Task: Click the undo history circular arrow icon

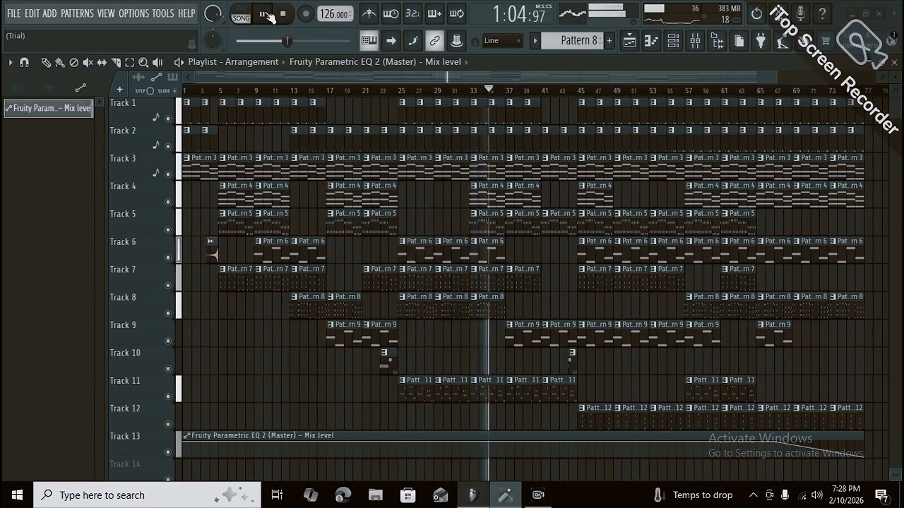Action: [x=756, y=13]
